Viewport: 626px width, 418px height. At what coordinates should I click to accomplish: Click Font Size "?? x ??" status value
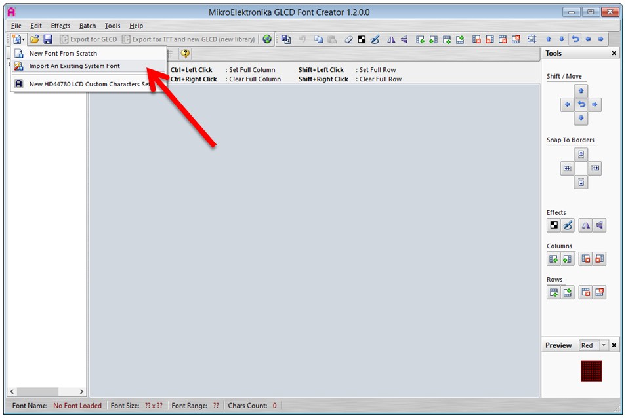[x=154, y=406]
